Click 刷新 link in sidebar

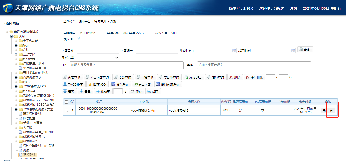(x=16, y=23)
